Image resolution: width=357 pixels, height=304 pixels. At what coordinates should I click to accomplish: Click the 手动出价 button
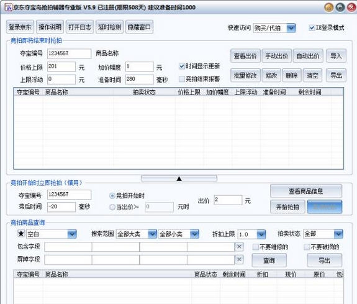(277, 56)
